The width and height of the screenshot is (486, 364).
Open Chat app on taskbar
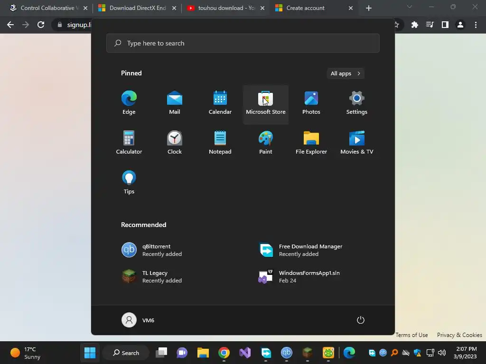182,353
